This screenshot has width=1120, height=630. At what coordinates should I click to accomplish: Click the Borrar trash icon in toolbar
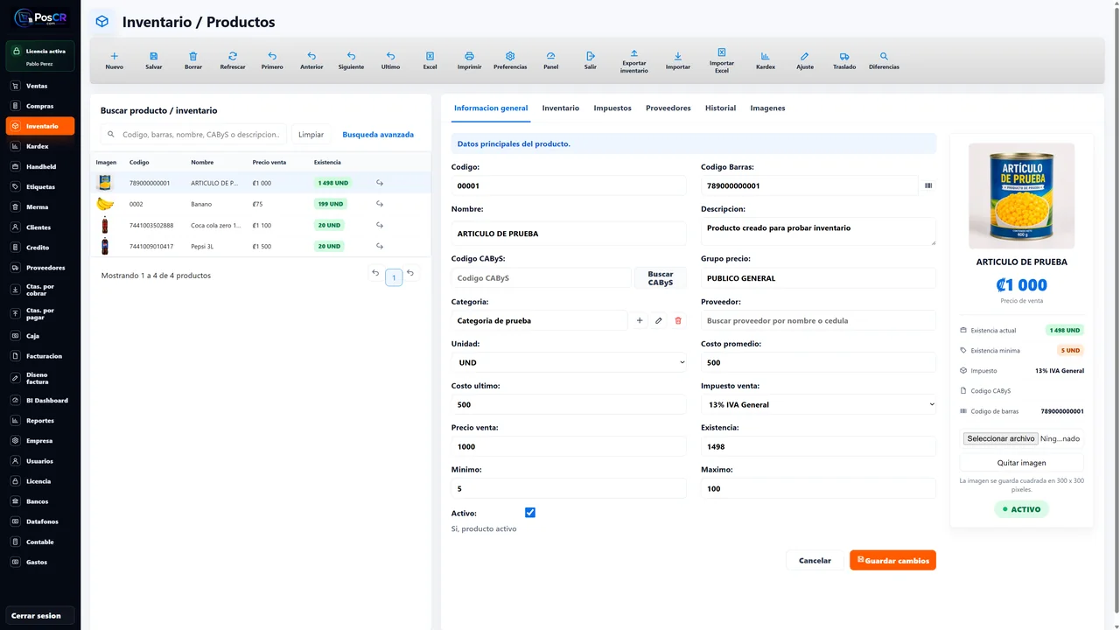(x=193, y=56)
